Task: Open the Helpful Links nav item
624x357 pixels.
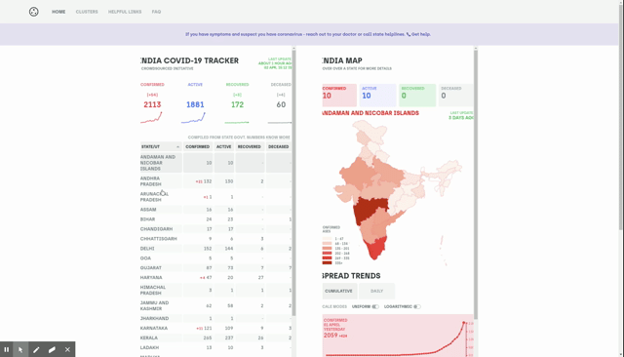Action: (125, 12)
